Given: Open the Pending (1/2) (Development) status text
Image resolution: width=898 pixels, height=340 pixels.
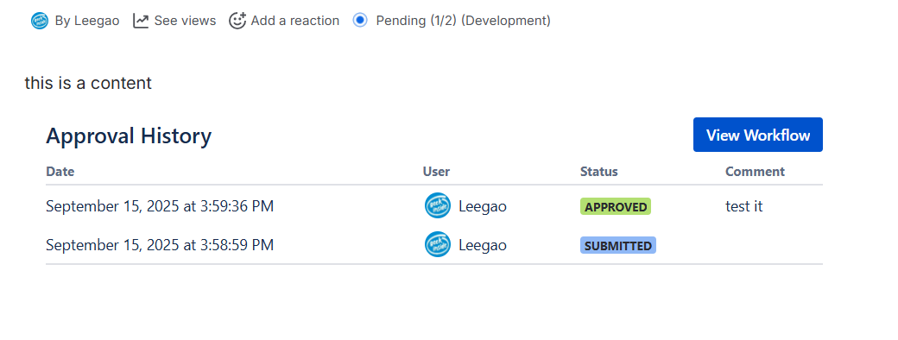Looking at the screenshot, I should (x=464, y=22).
